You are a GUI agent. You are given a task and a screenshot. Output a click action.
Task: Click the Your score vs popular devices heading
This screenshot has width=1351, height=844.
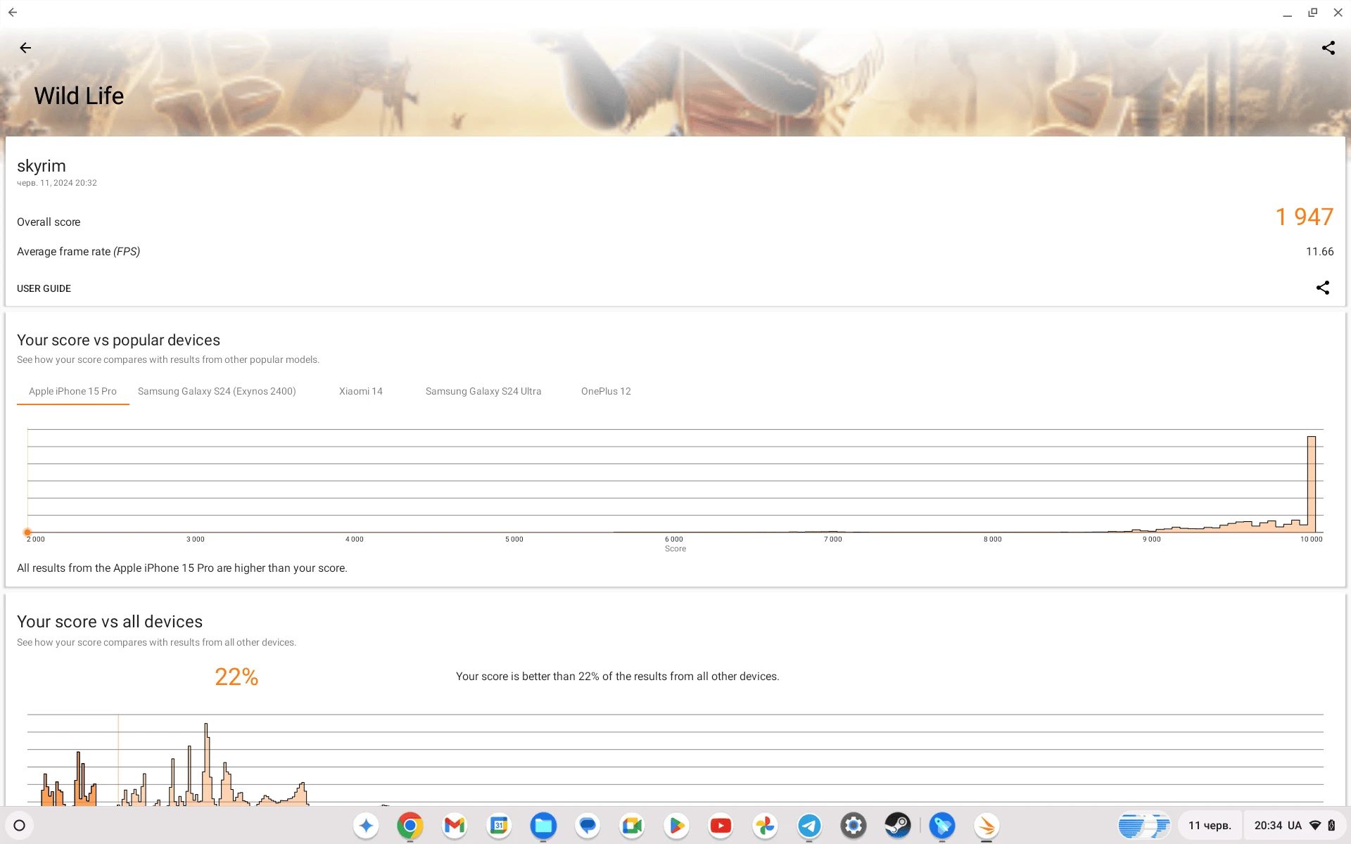click(118, 340)
